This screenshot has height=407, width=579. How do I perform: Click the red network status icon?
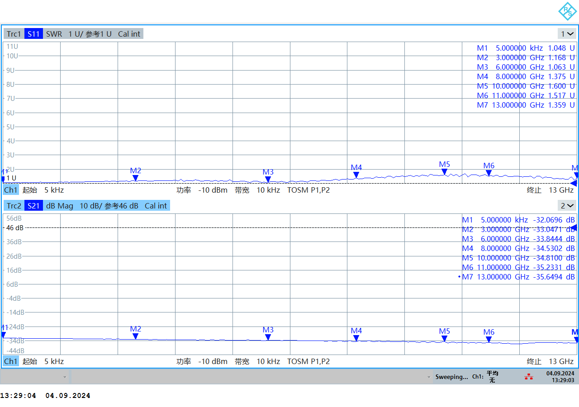(x=528, y=377)
